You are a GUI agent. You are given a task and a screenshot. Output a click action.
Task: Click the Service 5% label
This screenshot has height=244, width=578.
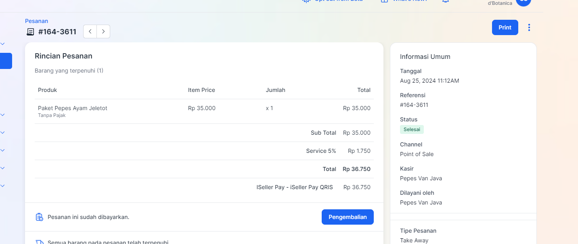[x=321, y=151]
